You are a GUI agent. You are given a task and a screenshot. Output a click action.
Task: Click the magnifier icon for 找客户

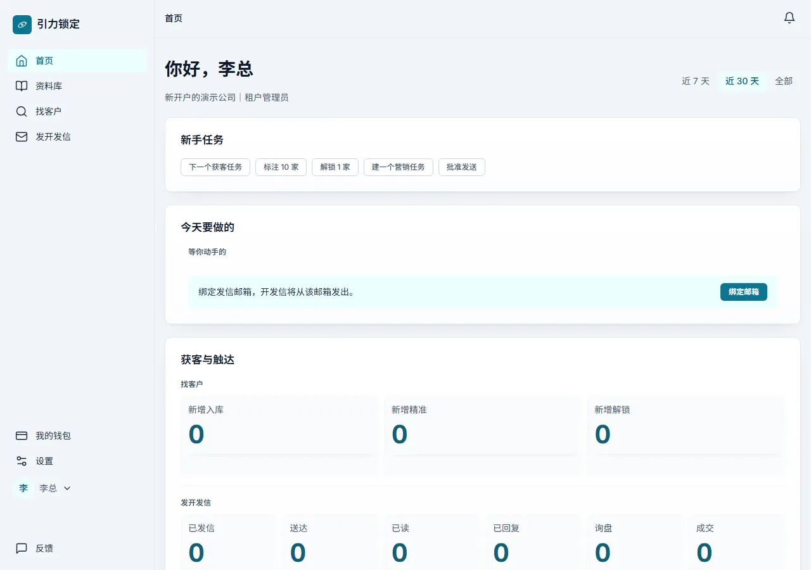click(x=22, y=111)
